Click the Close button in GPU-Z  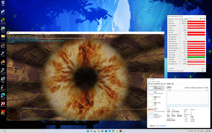pos(203,71)
